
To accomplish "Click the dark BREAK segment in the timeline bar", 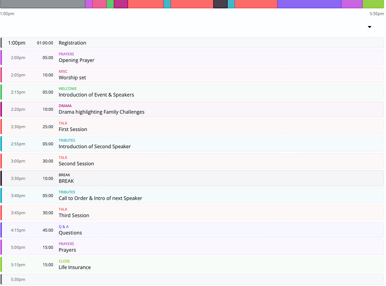I will point(221,4).
